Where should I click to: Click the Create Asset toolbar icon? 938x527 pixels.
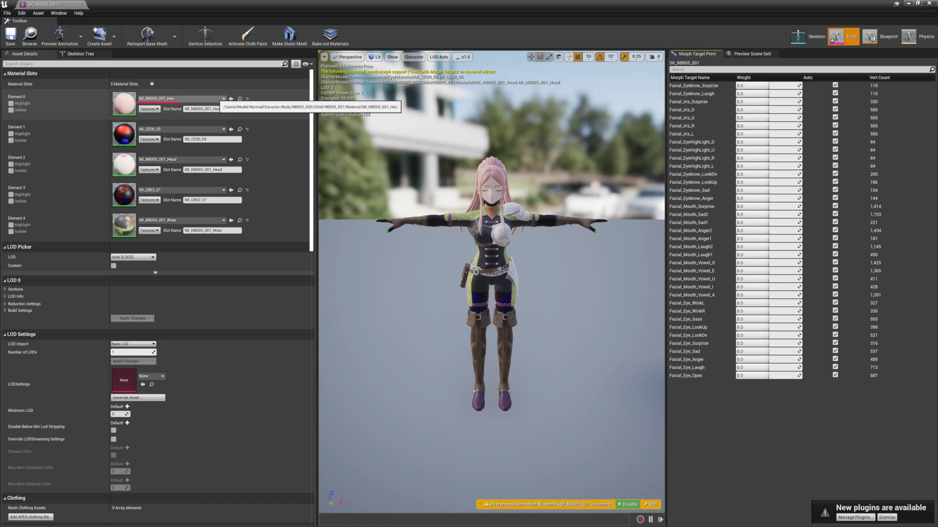[99, 37]
